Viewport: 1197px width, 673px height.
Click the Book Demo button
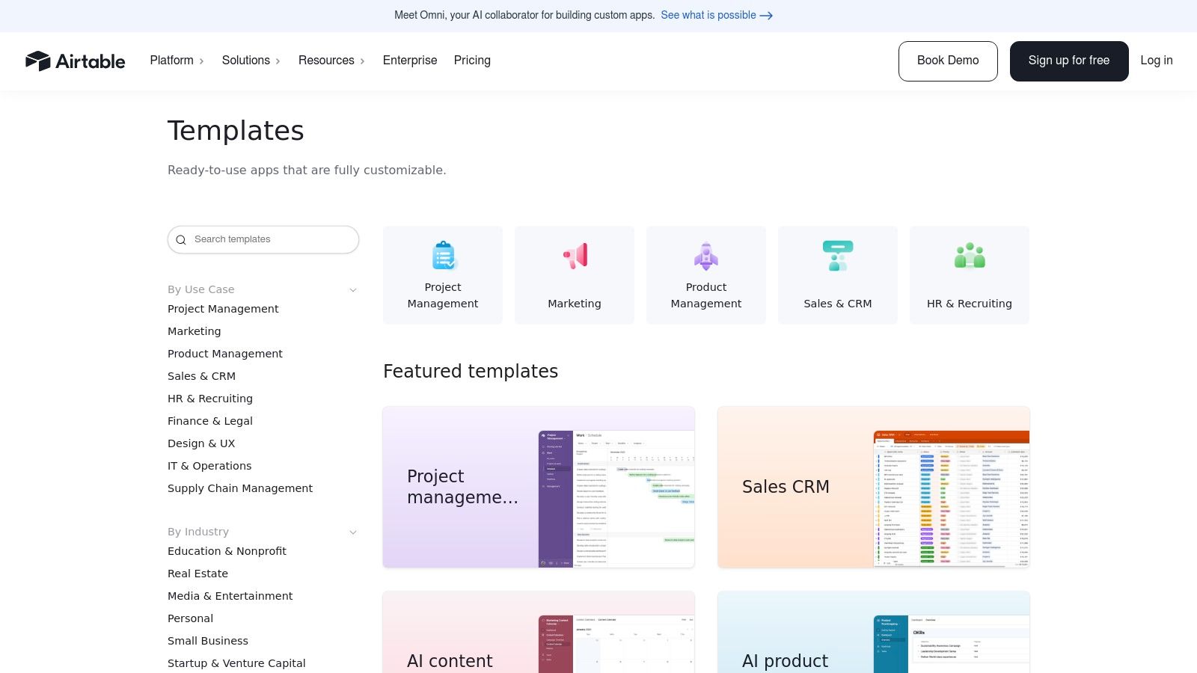coord(948,61)
